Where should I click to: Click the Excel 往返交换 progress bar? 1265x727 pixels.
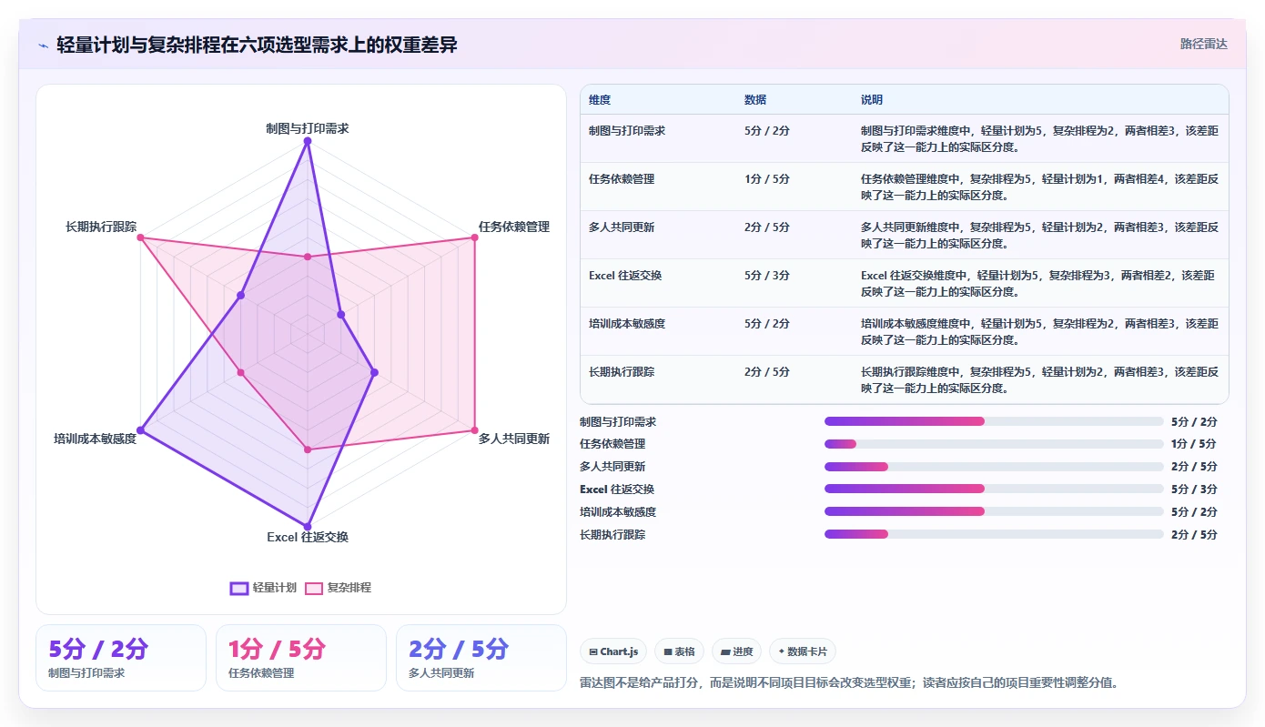[994, 489]
